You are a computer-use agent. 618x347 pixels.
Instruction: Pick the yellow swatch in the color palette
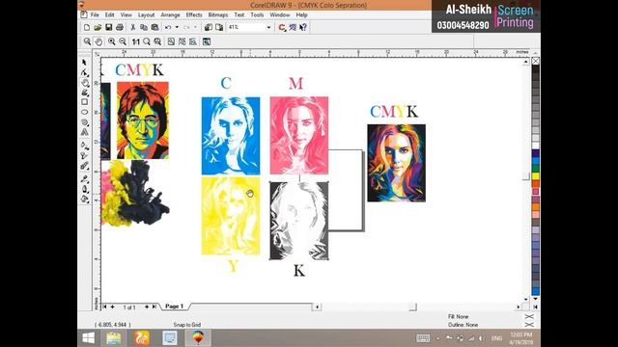pyautogui.click(x=536, y=175)
